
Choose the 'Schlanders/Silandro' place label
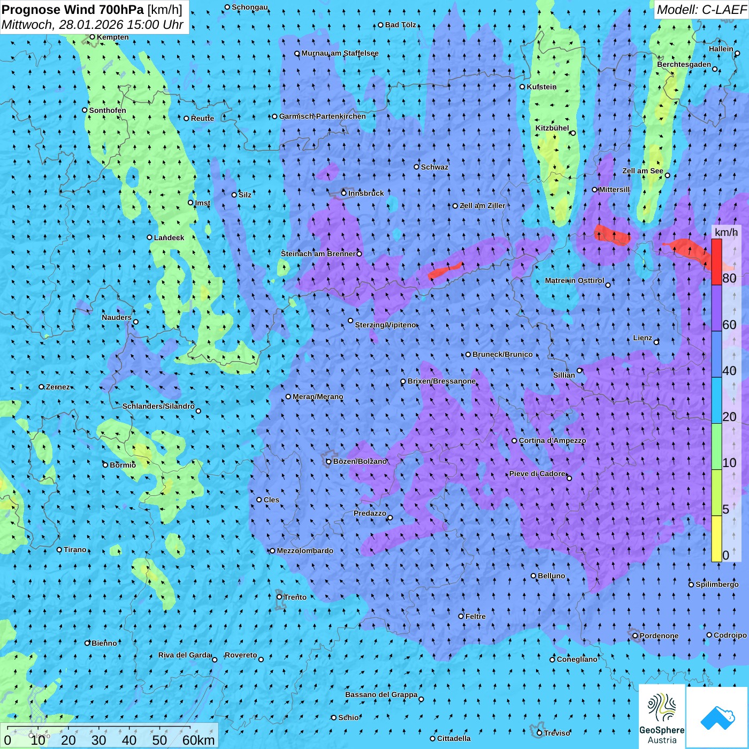point(158,406)
